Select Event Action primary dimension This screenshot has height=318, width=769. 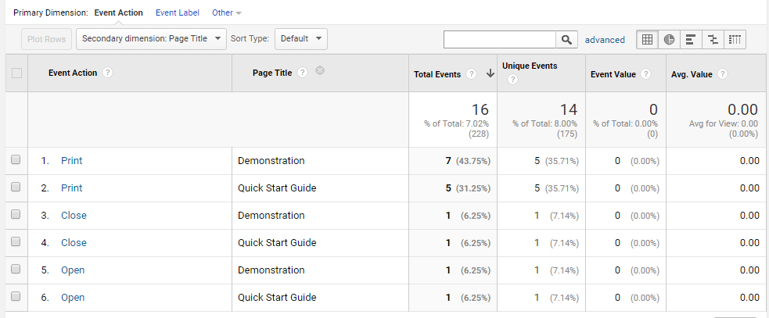pyautogui.click(x=118, y=13)
